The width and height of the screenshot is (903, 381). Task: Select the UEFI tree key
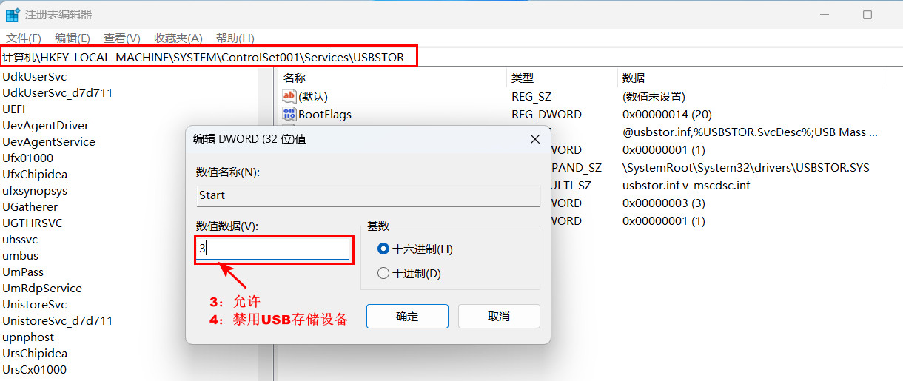click(14, 109)
